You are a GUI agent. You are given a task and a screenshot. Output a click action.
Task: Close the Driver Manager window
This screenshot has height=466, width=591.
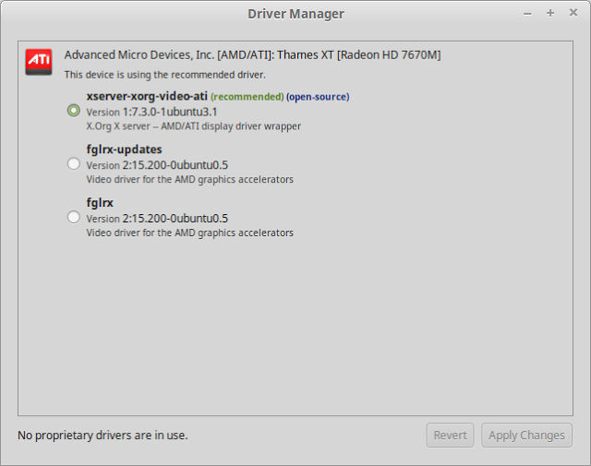coord(573,13)
